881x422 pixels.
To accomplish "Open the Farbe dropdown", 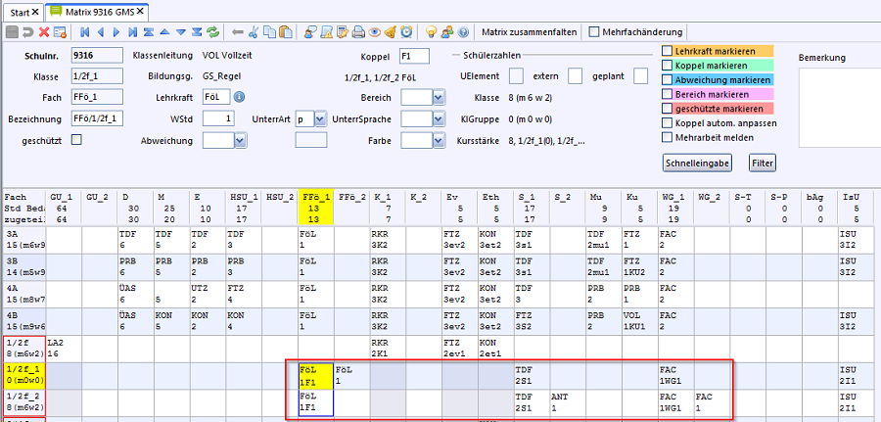I will click(439, 140).
